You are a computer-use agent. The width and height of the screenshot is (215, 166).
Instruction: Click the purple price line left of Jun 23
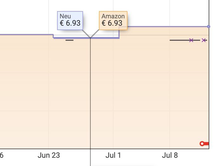26,35
